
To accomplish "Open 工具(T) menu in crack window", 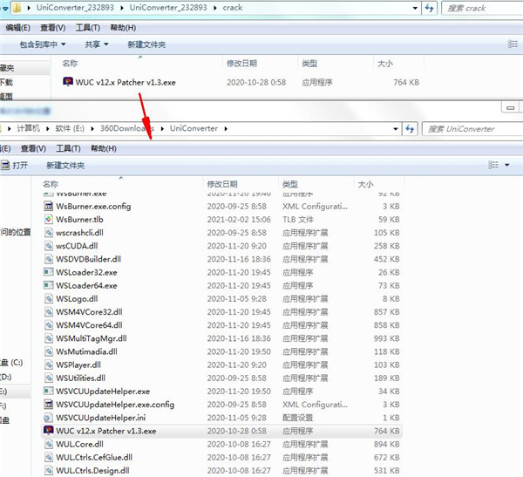I will [x=88, y=28].
